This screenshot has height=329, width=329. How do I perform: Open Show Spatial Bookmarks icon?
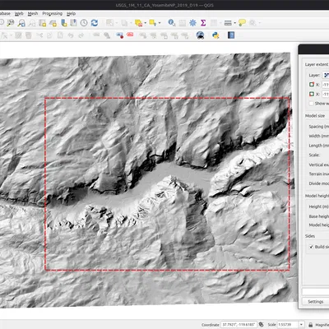73,23
